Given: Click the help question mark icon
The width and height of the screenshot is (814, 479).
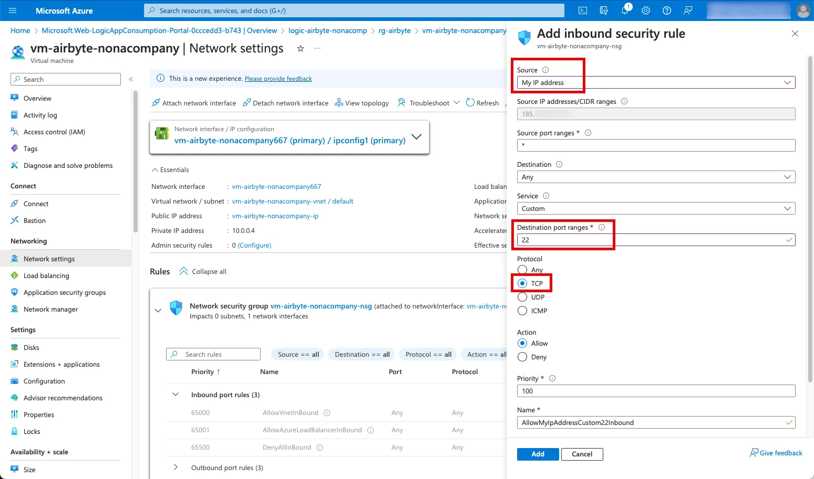Looking at the screenshot, I should click(667, 10).
